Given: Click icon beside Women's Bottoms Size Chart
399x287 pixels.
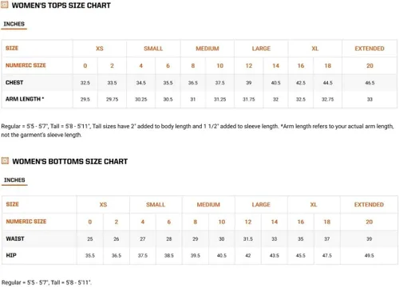Looking at the screenshot, I should (x=5, y=161).
